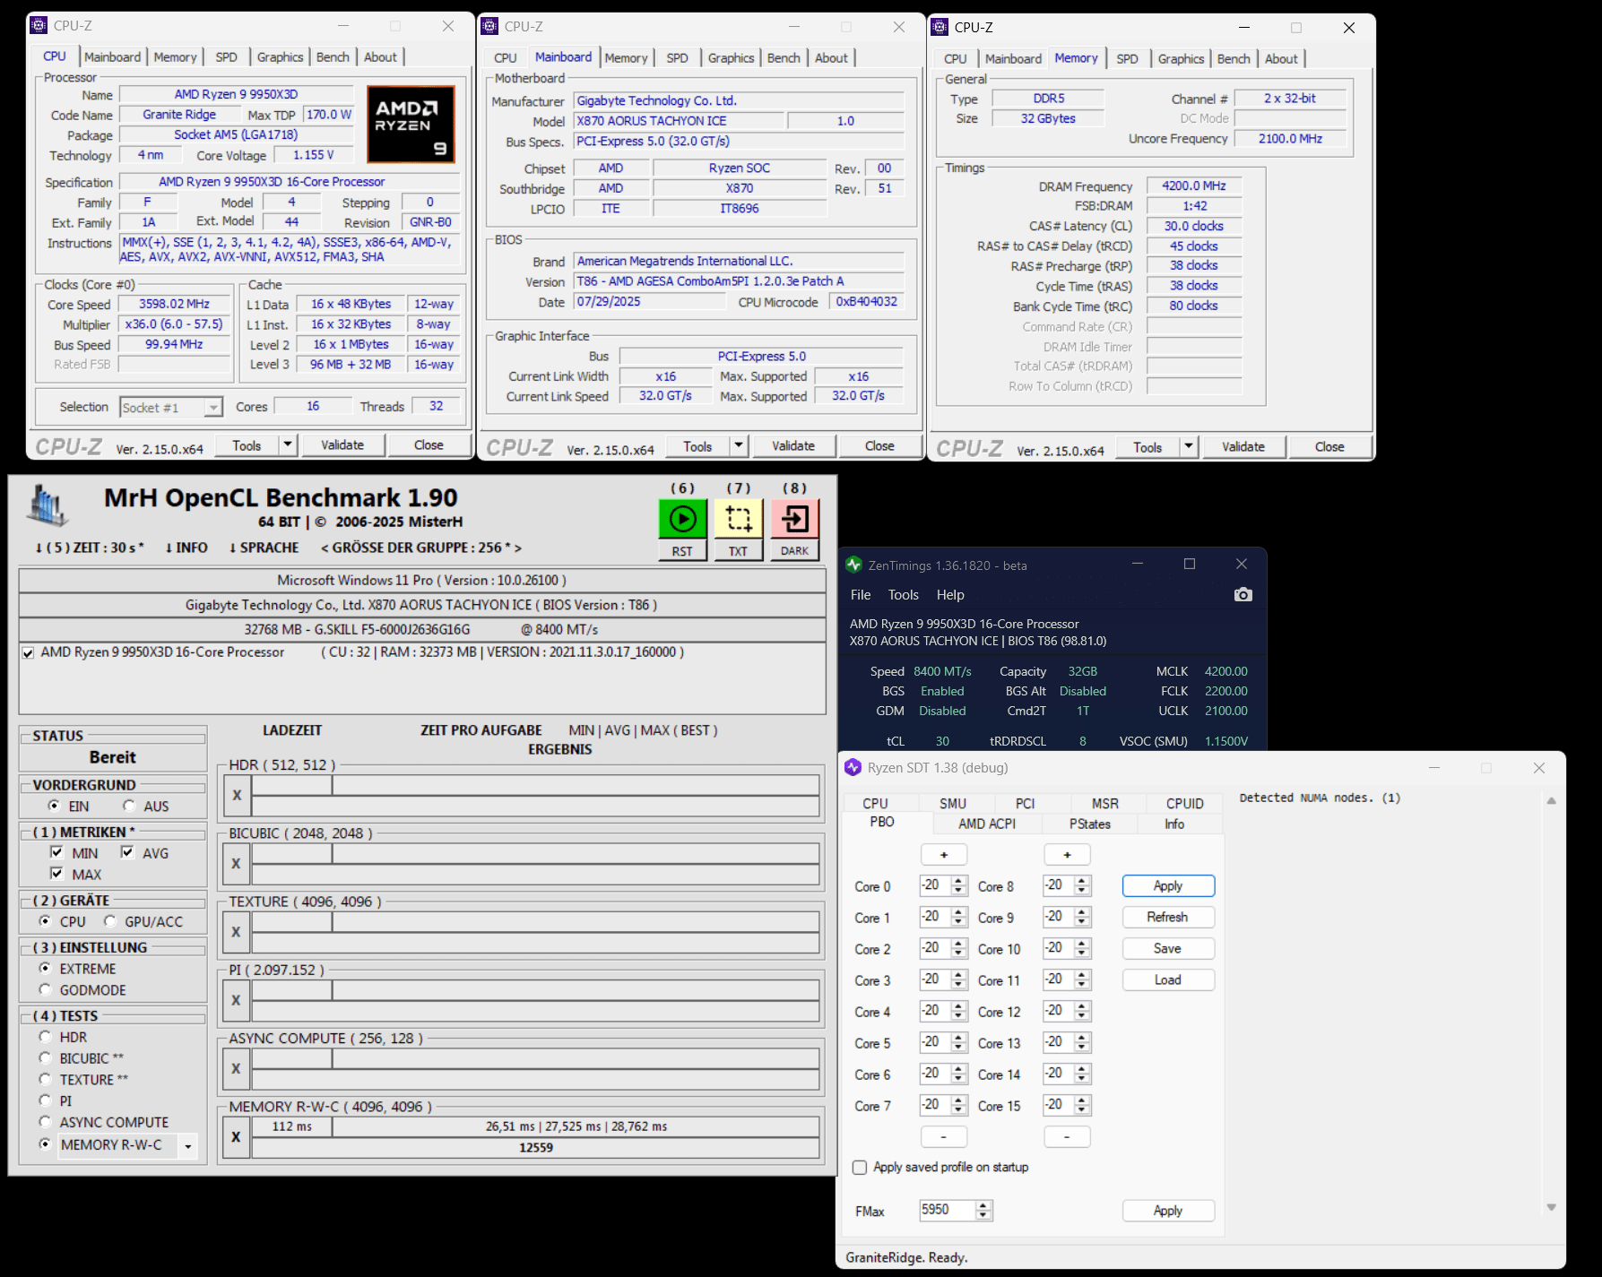Screen dimensions: 1602x1277
Task: Select the MSR tab in Ryzen SDT
Action: tap(1105, 804)
